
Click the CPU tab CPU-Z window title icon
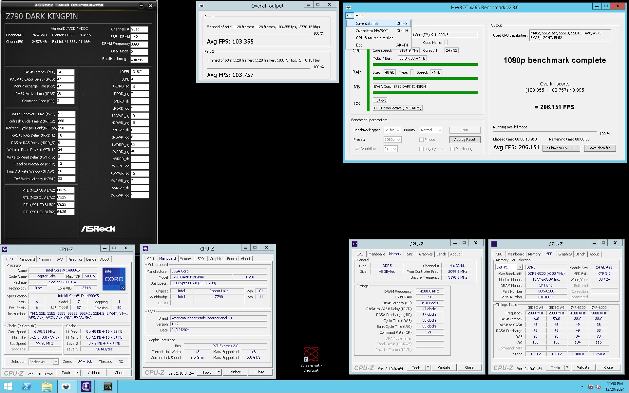(5, 249)
